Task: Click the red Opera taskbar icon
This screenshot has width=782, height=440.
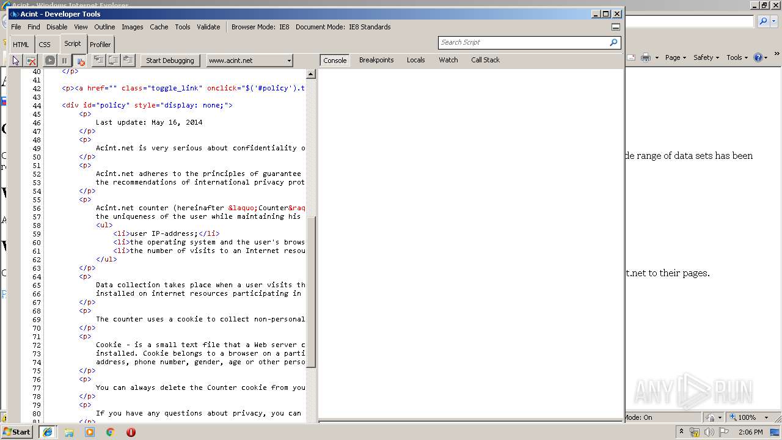Action: click(131, 432)
